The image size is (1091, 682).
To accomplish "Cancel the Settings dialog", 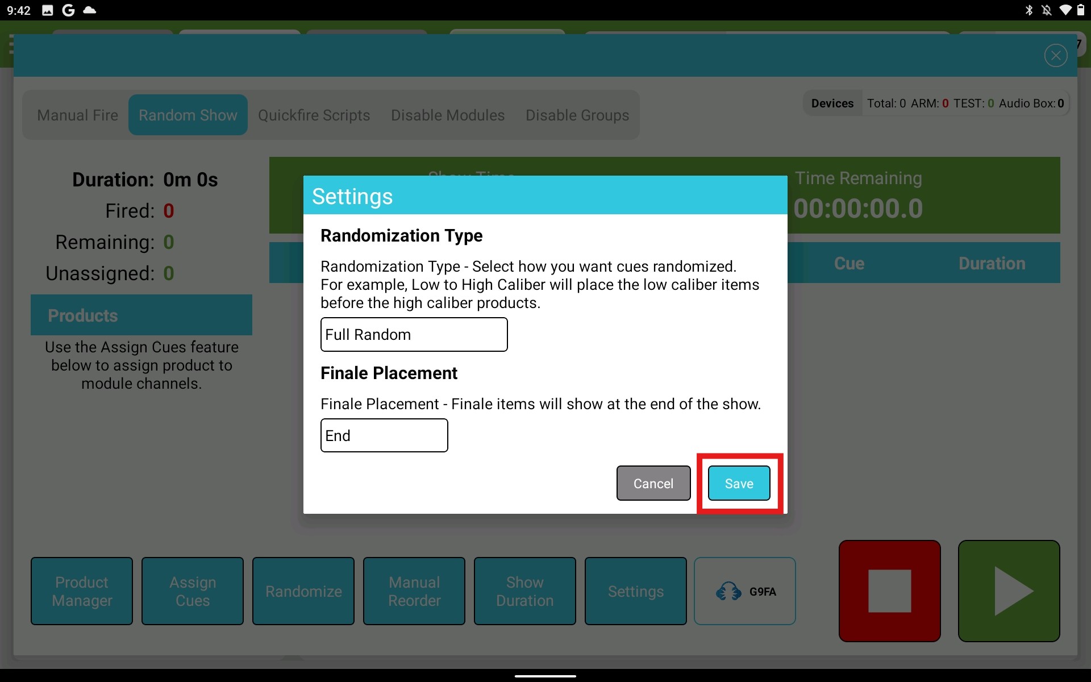I will [x=653, y=483].
